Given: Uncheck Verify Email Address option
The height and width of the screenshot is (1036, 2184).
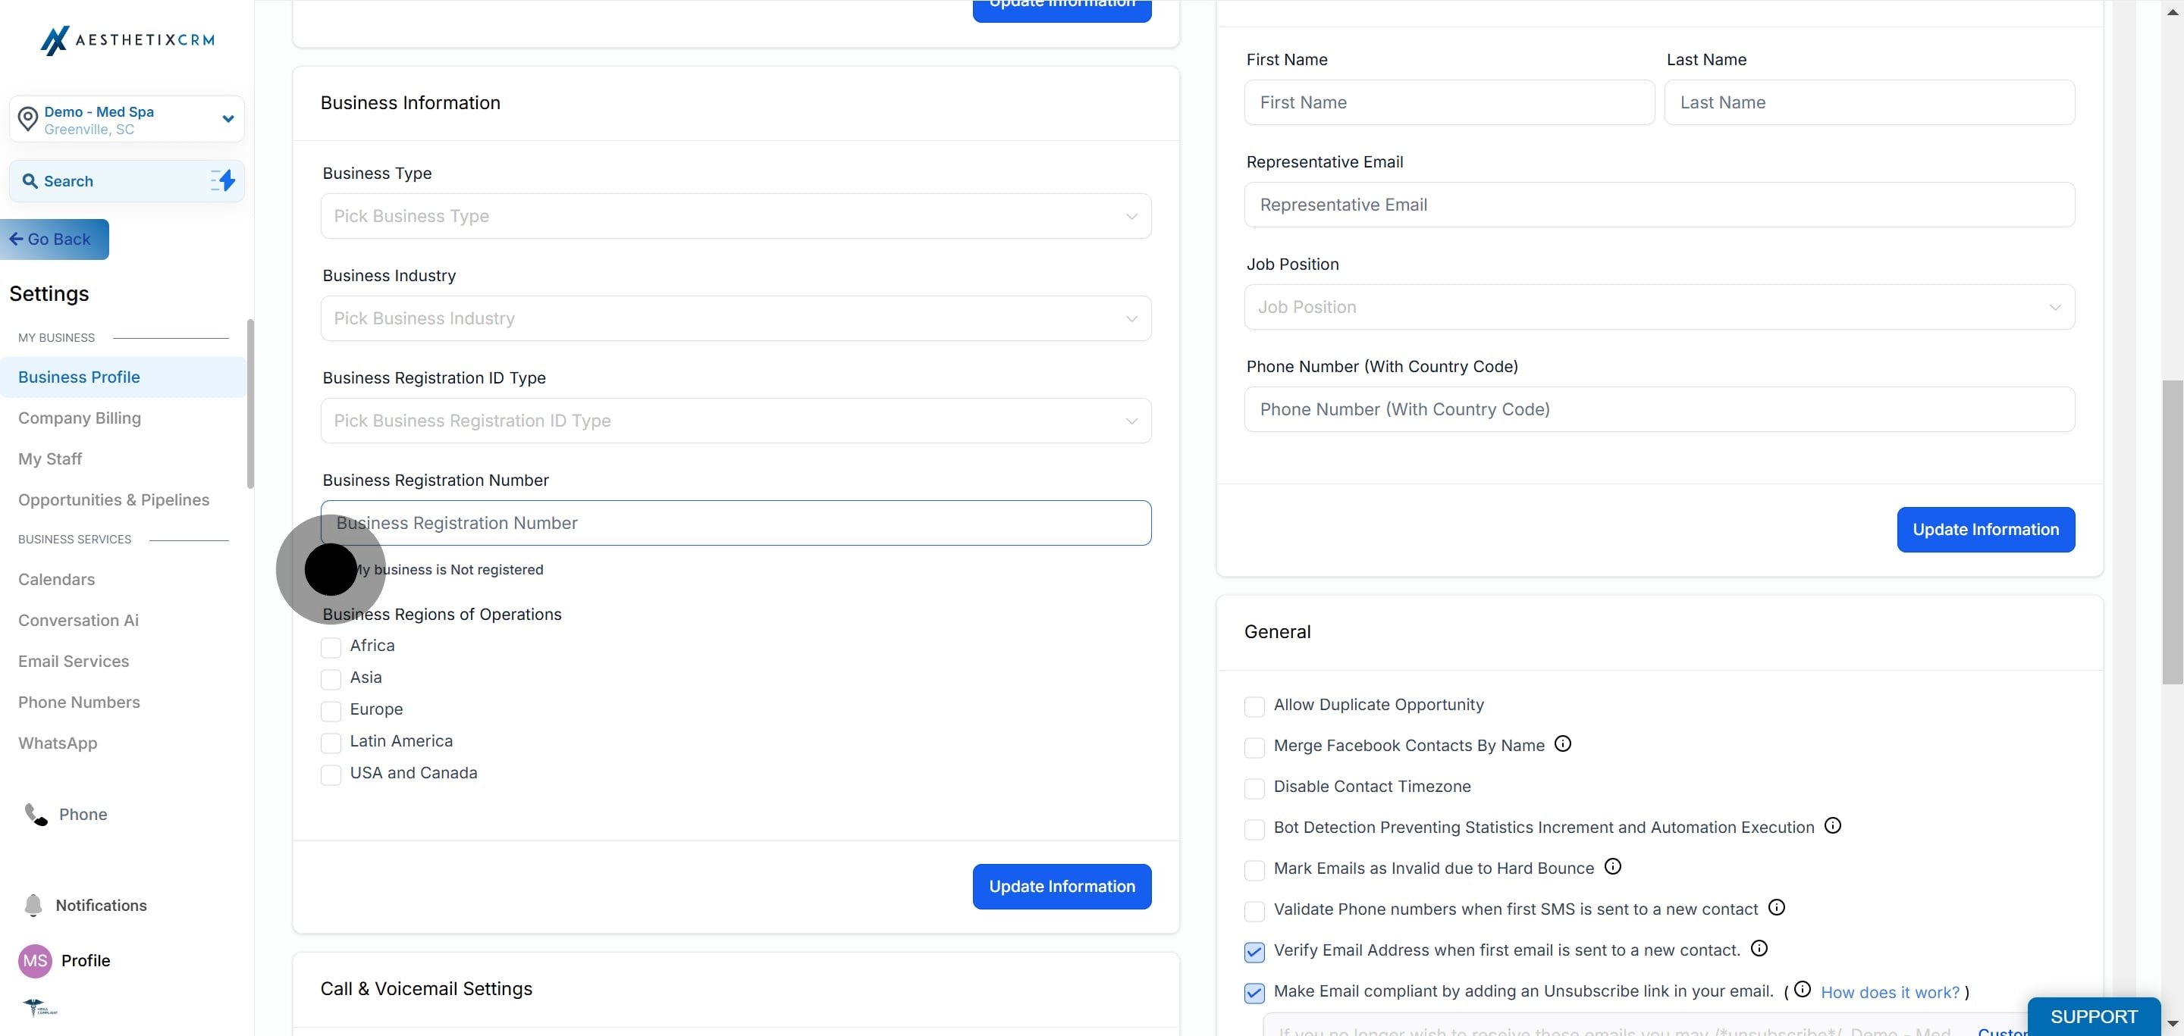Looking at the screenshot, I should (x=1254, y=951).
